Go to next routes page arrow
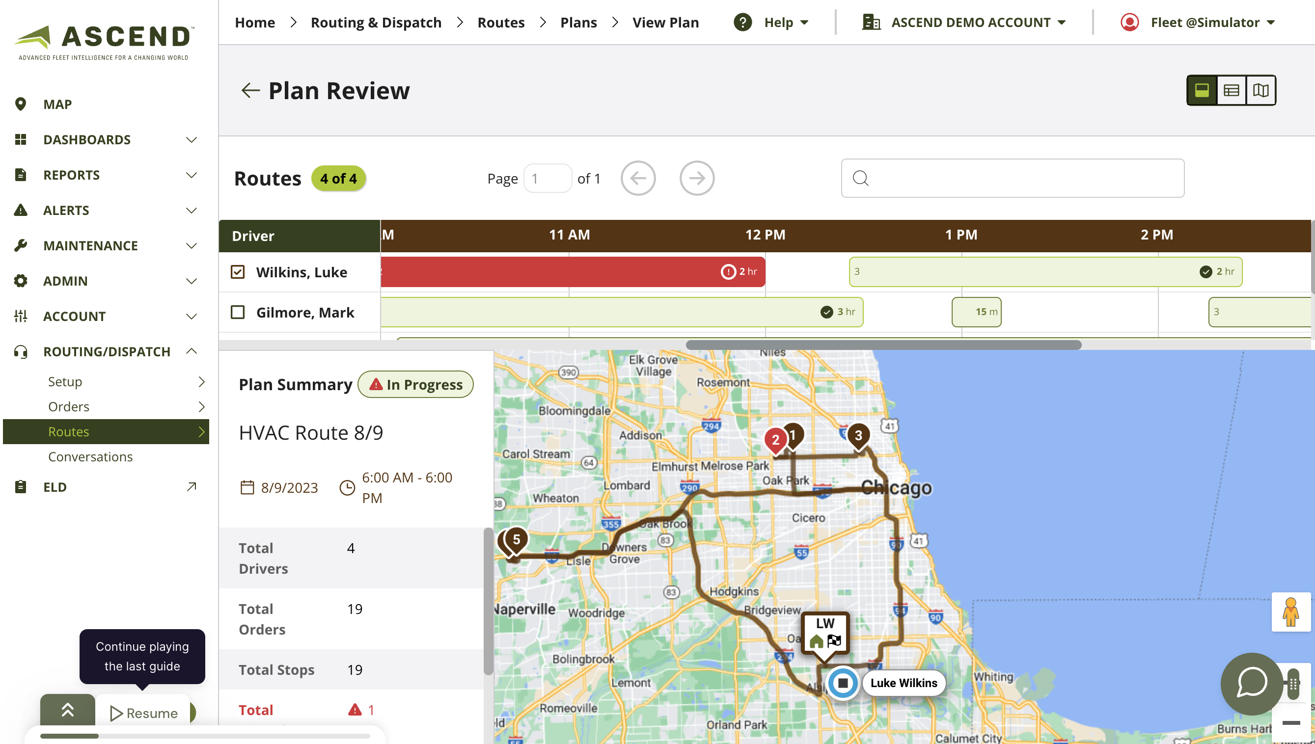 coord(696,178)
